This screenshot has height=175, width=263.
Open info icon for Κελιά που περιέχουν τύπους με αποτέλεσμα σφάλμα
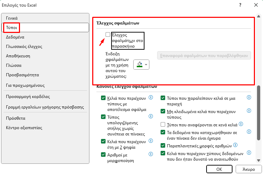pyautogui.click(x=151, y=97)
